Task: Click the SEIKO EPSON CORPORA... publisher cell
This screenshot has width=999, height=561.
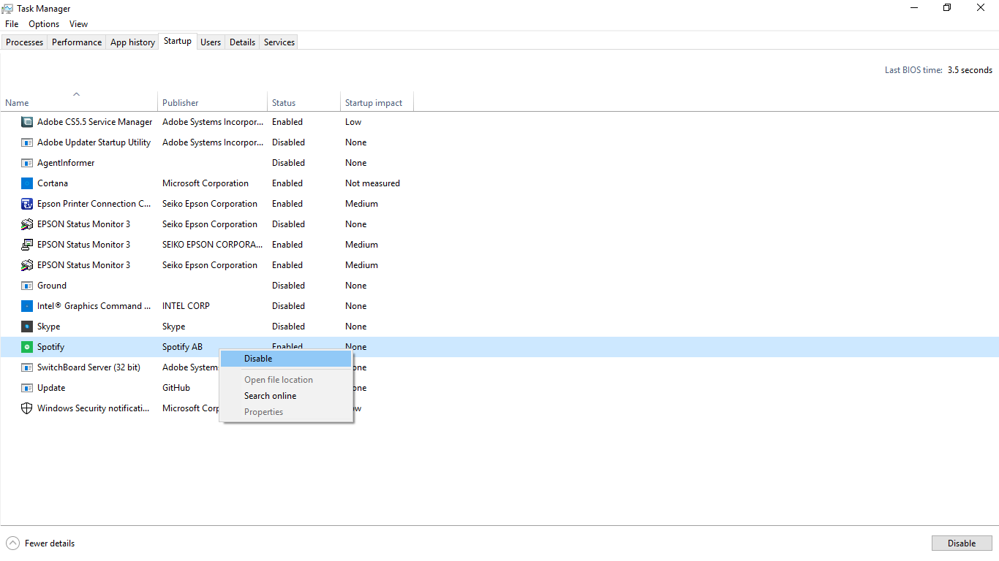Action: tap(213, 245)
